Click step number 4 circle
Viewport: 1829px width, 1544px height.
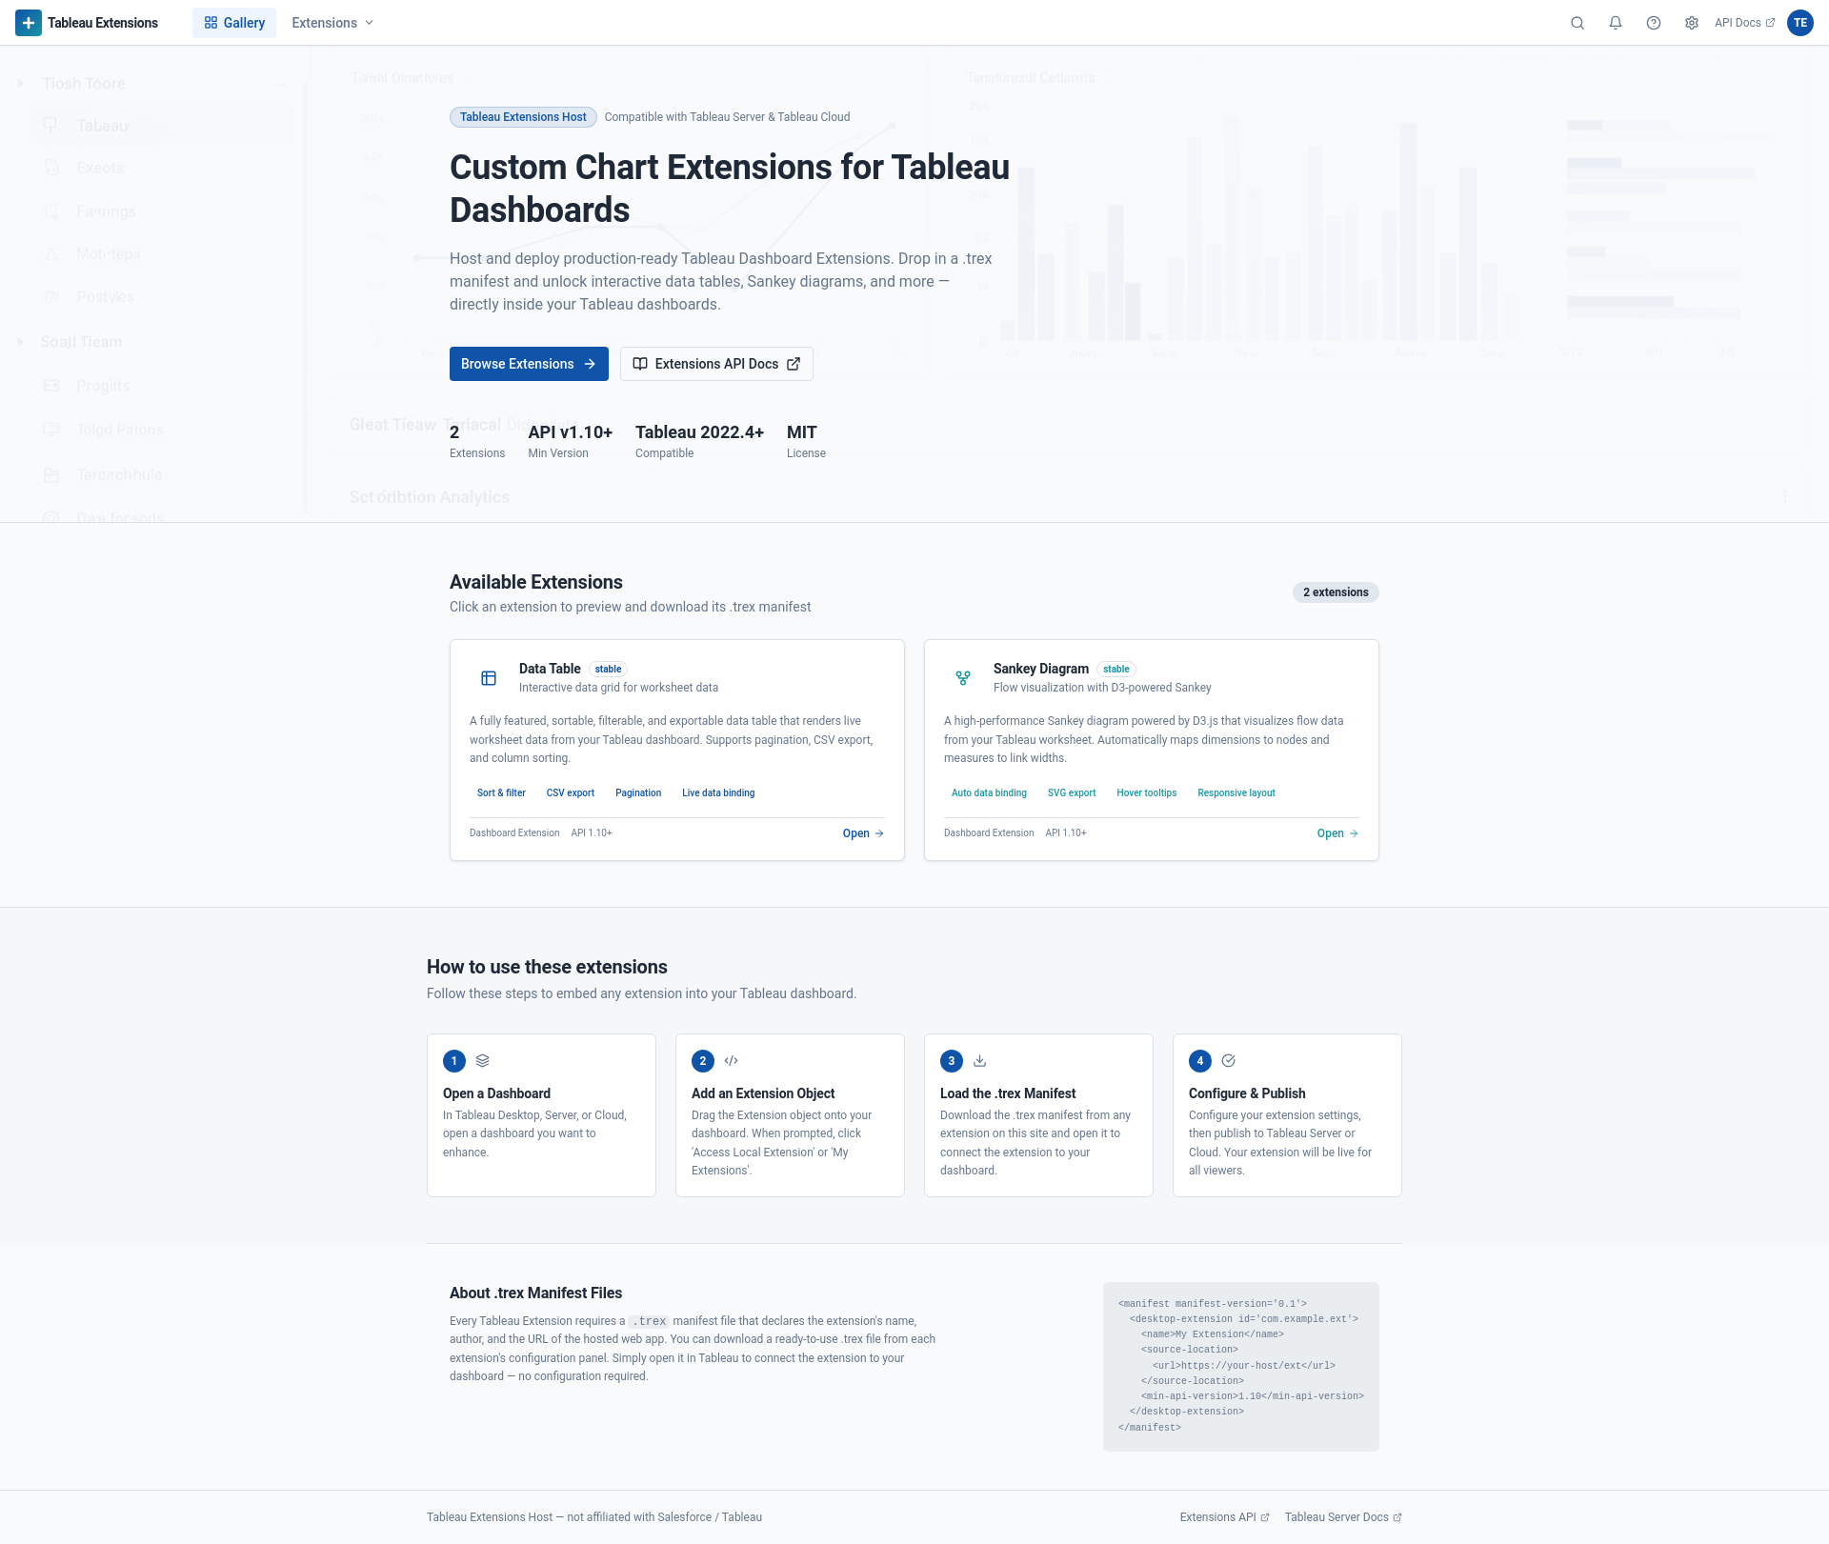(x=1200, y=1061)
